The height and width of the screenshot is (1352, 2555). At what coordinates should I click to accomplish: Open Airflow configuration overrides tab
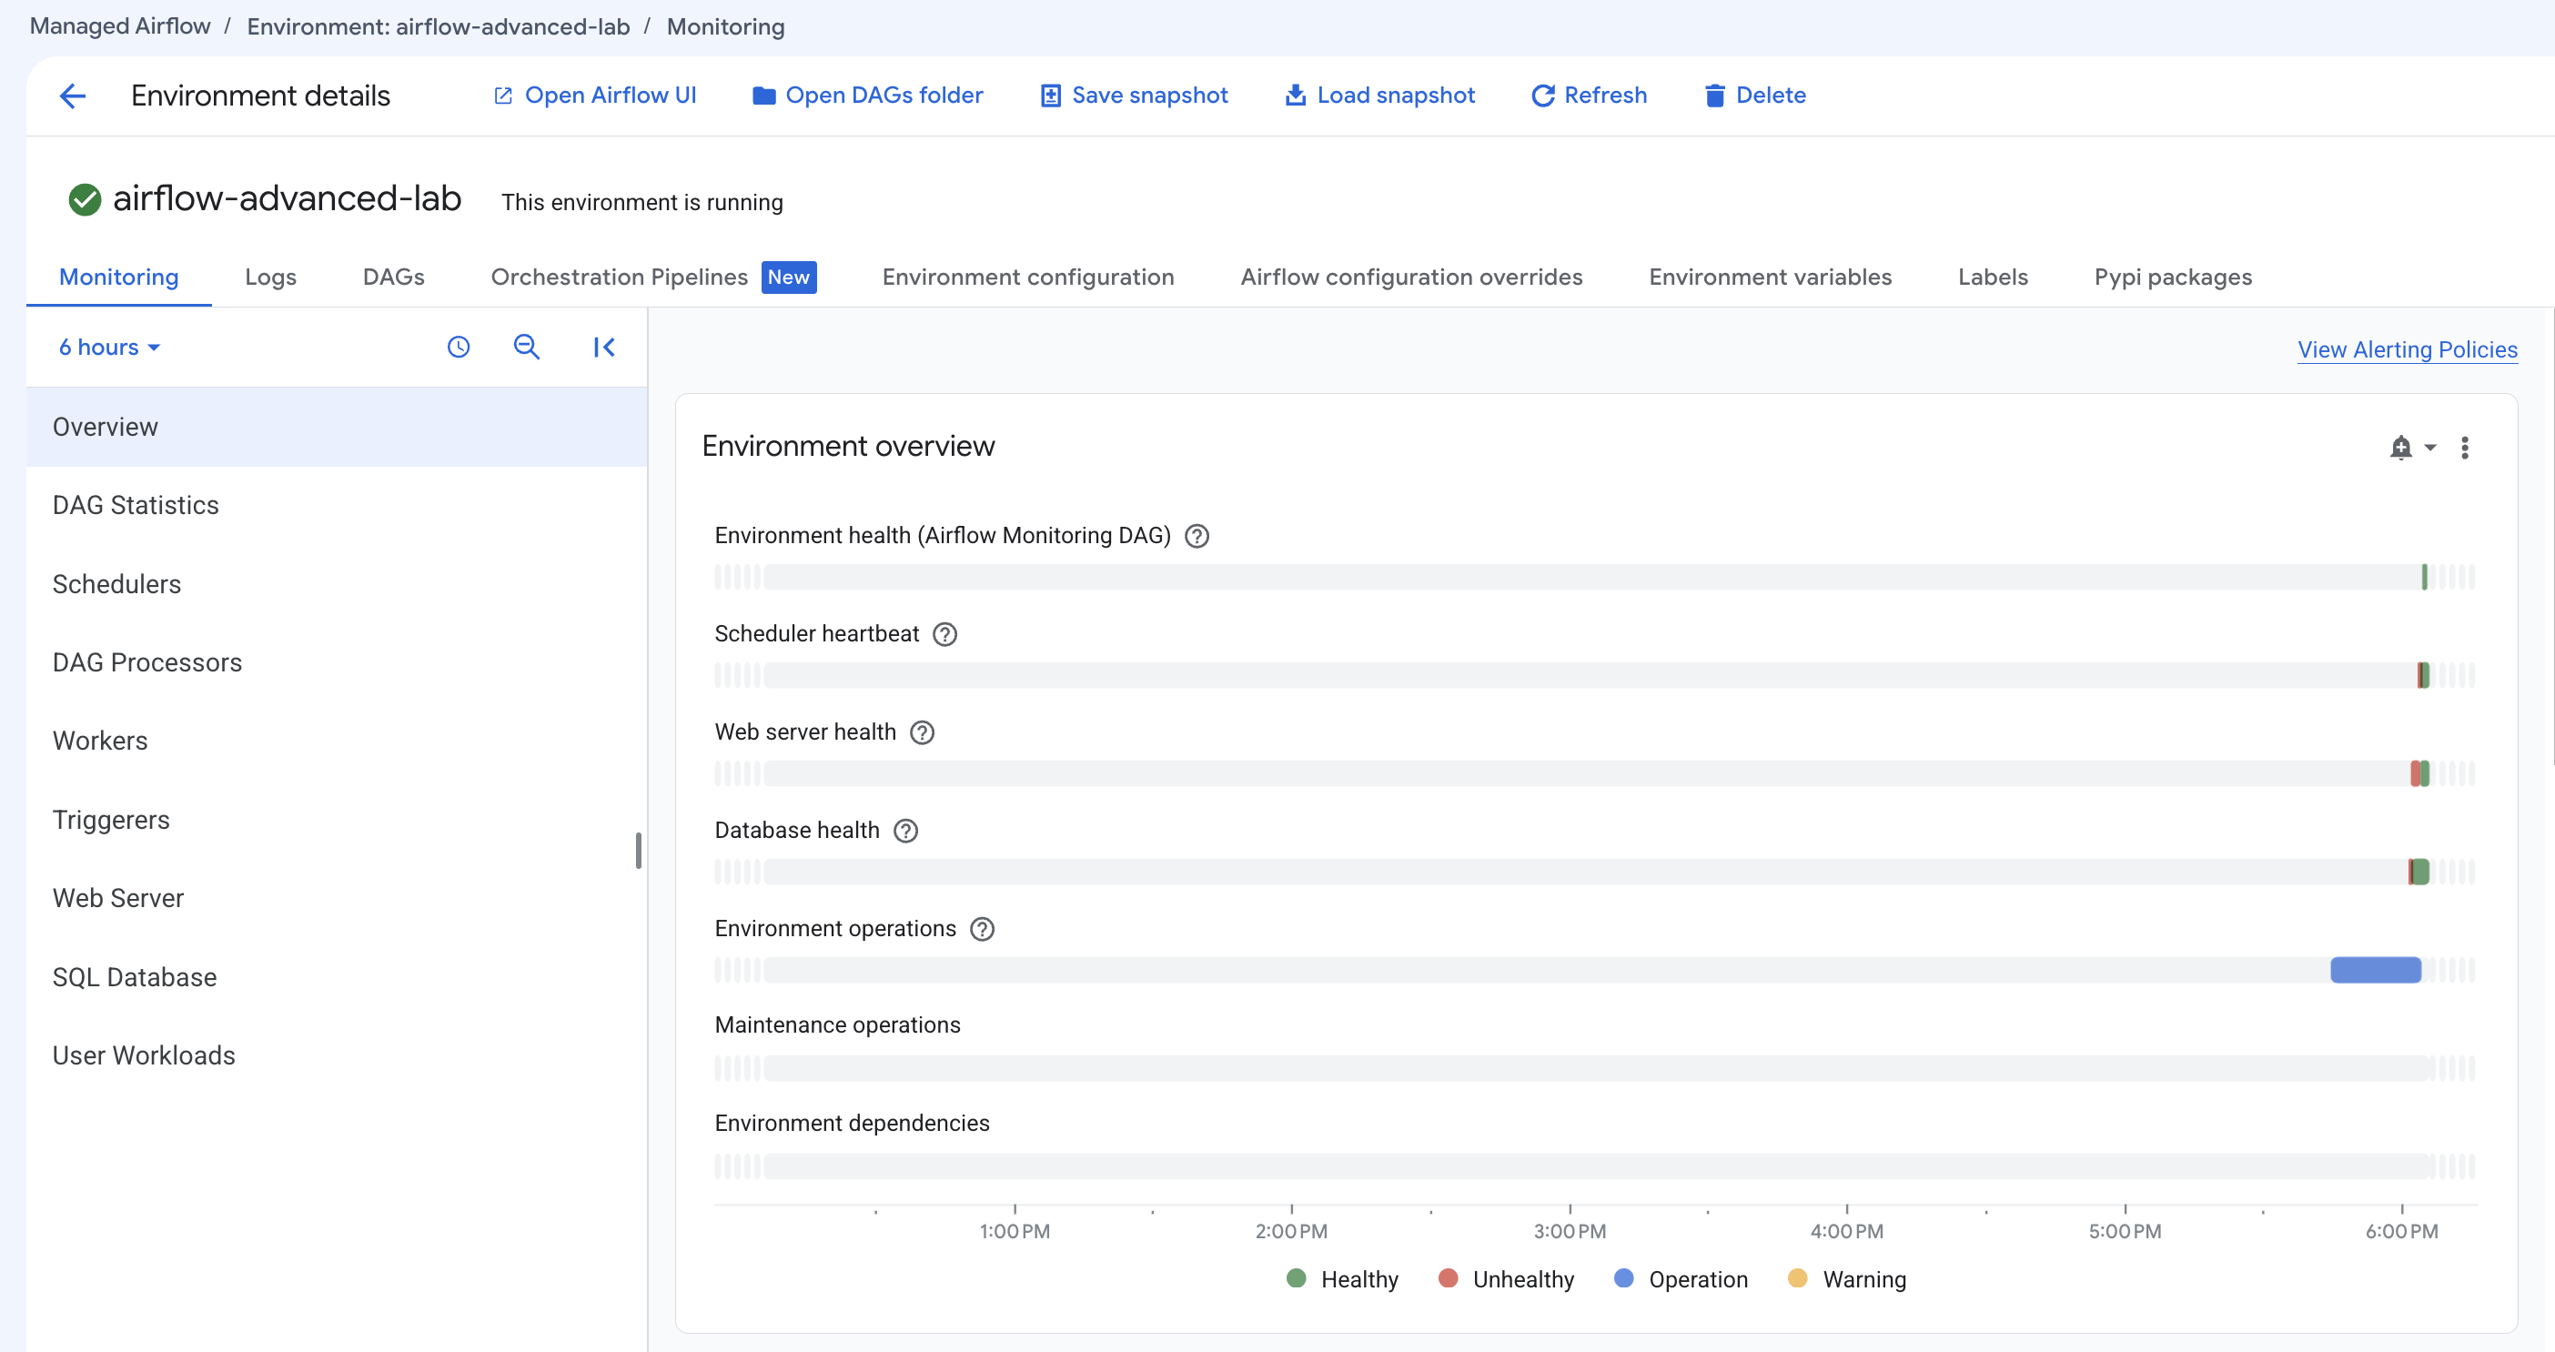tap(1411, 277)
